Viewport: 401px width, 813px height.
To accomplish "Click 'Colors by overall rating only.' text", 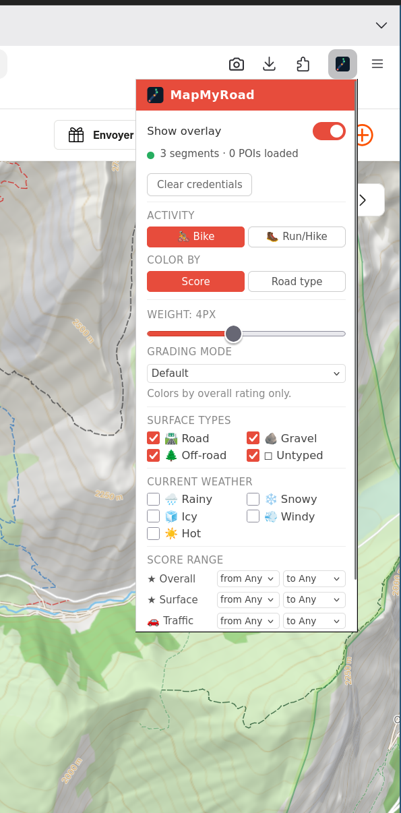I will click(x=219, y=394).
